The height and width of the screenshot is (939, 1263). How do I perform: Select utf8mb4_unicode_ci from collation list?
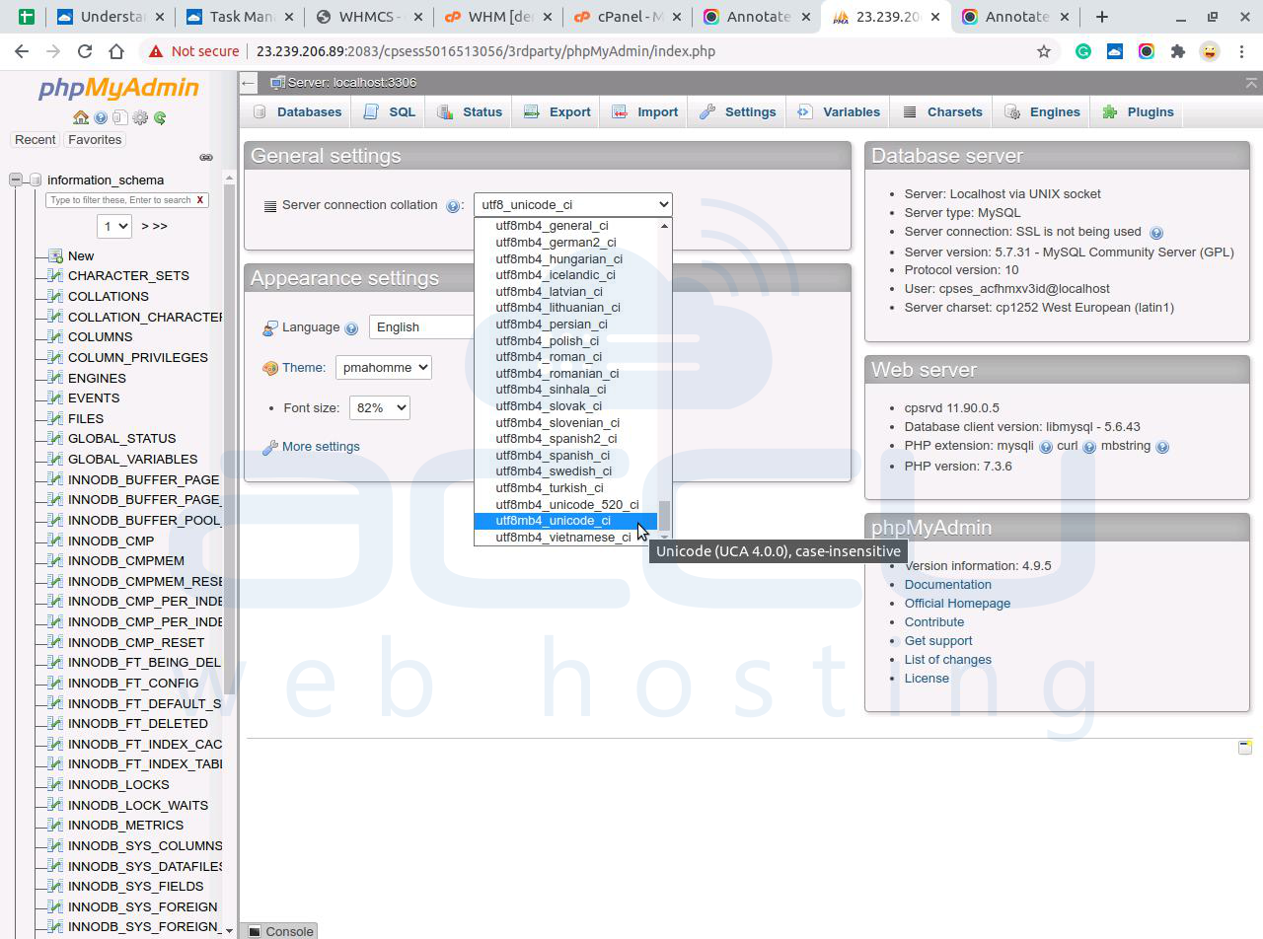565,521
